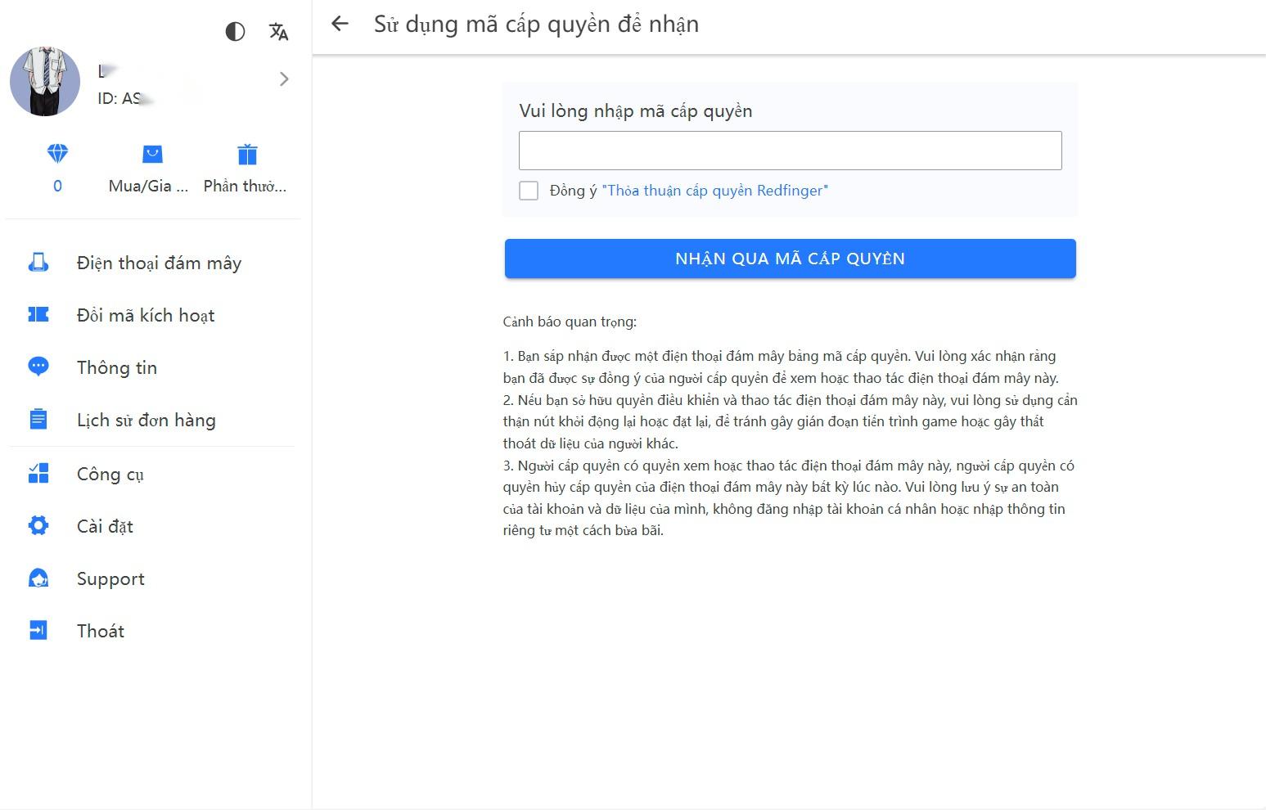Open the Phần thưởng gift icon
Viewport: 1266px width, 810px height.
click(247, 154)
